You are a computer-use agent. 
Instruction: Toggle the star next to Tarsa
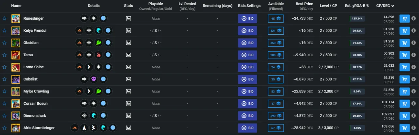tap(4, 55)
